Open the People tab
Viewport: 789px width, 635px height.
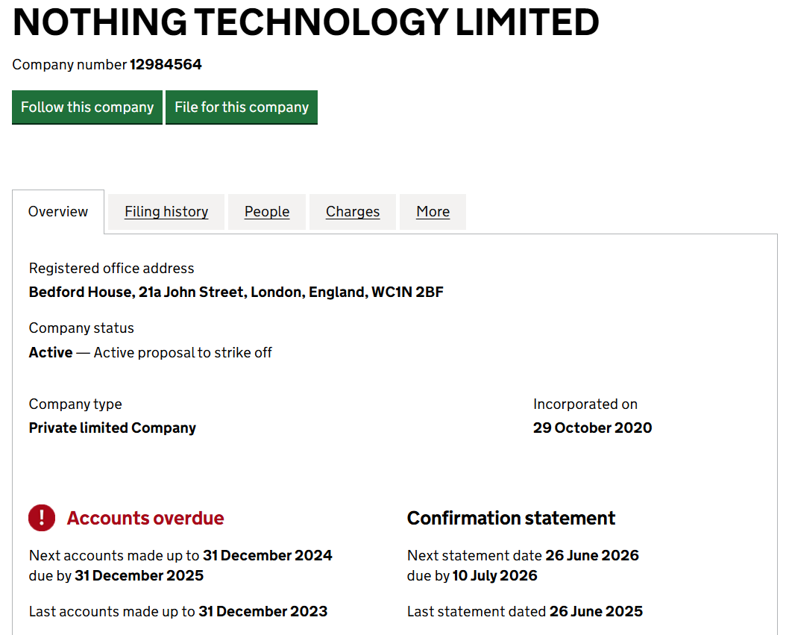[x=266, y=212]
